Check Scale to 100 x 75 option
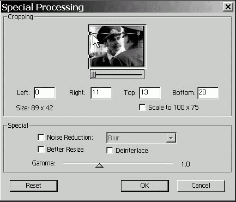This screenshot has height=202, width=236. coord(142,107)
